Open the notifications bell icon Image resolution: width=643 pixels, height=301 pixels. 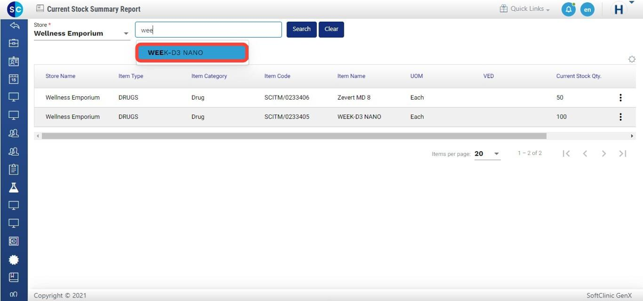[568, 10]
